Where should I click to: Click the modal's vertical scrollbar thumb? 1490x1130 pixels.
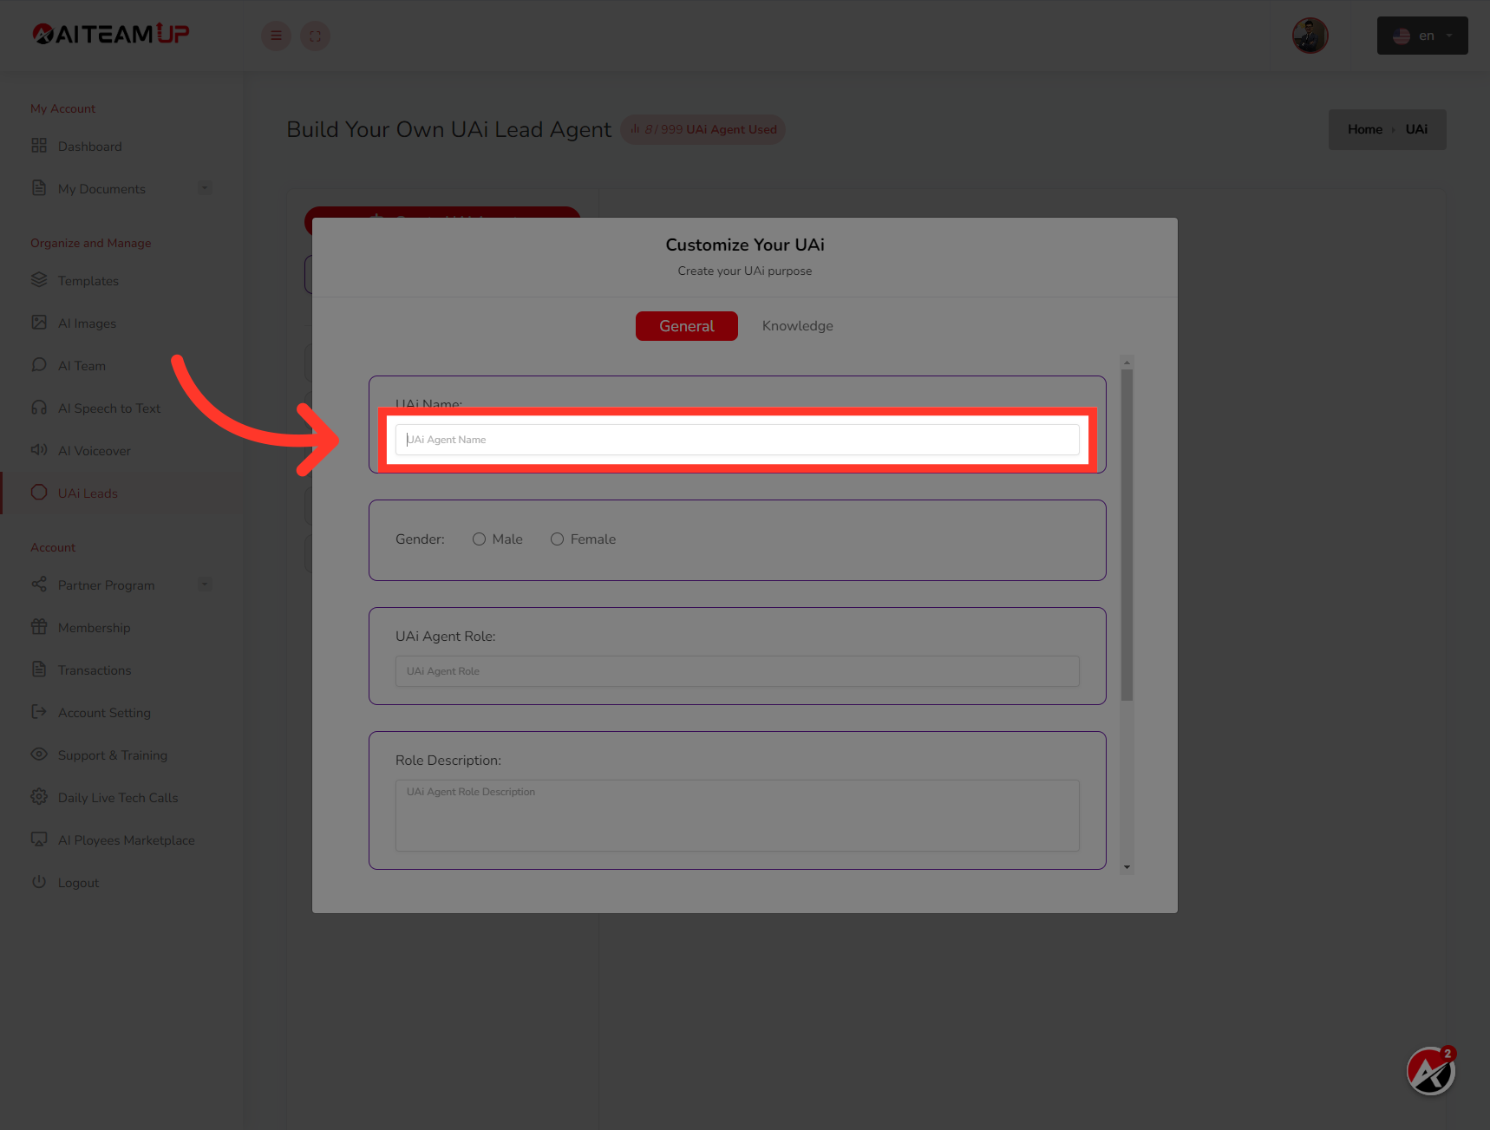pos(1127,535)
